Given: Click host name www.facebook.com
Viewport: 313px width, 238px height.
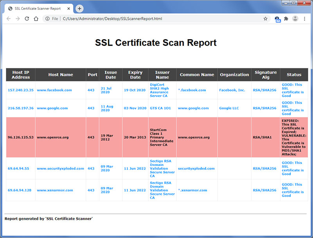Looking at the screenshot, I should click(54, 90).
